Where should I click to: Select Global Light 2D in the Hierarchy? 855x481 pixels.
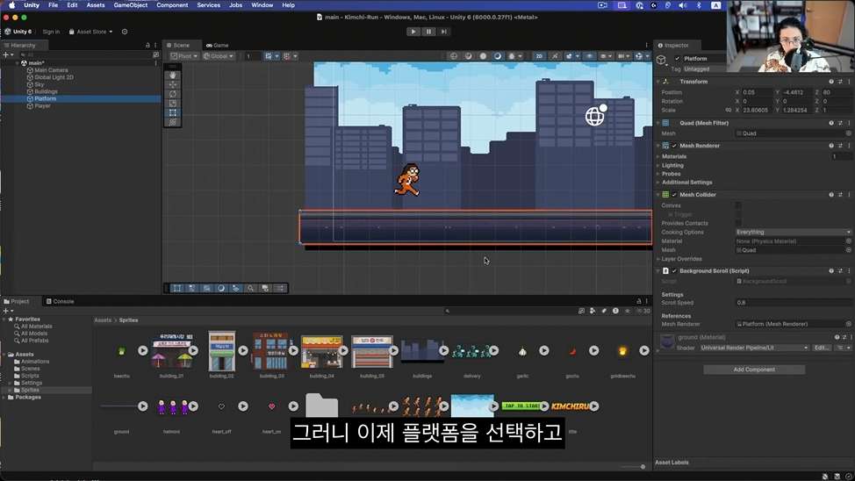[x=54, y=77]
